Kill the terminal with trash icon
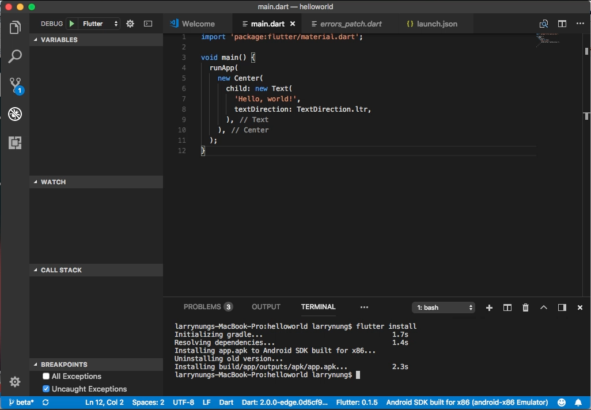Viewport: 591px width, 410px height. (x=525, y=308)
